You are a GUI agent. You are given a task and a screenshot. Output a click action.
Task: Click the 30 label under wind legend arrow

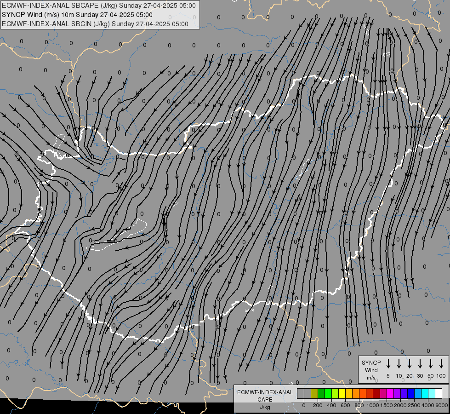[420, 376]
